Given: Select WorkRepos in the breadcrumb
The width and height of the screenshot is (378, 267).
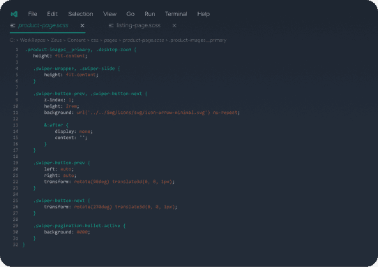Looking at the screenshot, I should pos(33,40).
